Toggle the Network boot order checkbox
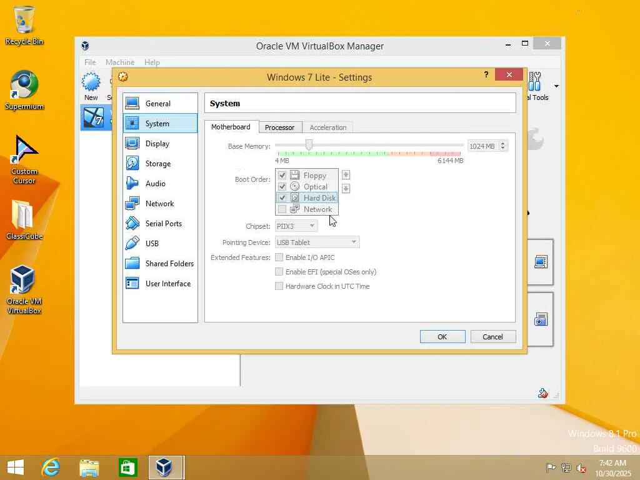 282,209
